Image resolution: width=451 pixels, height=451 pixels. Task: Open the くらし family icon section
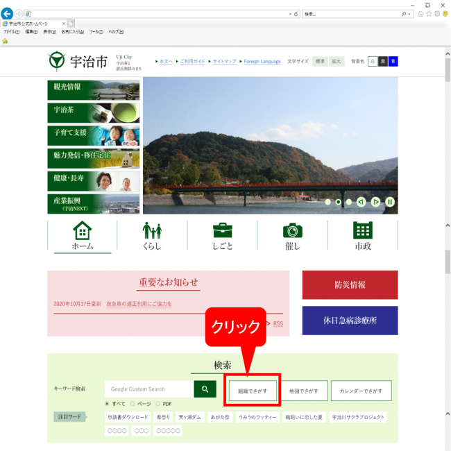152,236
